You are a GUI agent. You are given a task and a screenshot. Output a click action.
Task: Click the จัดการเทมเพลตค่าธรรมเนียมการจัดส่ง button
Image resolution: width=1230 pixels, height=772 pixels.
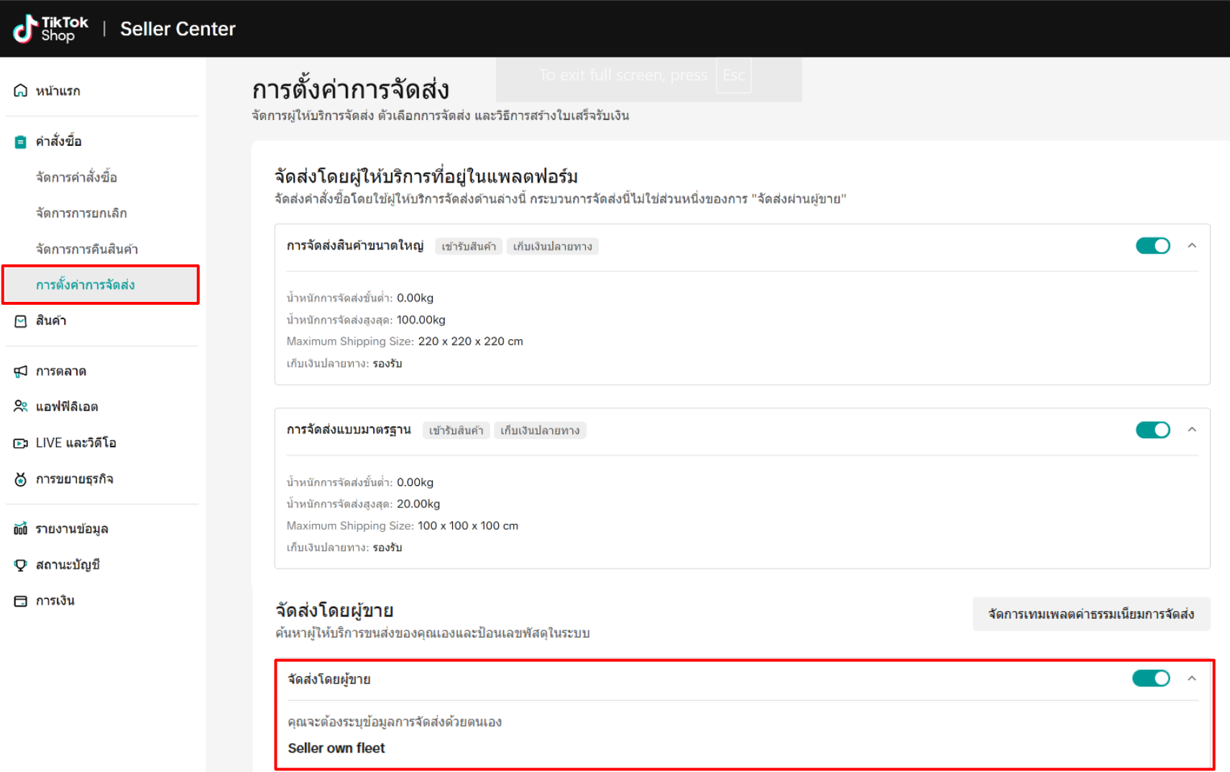click(x=1091, y=614)
